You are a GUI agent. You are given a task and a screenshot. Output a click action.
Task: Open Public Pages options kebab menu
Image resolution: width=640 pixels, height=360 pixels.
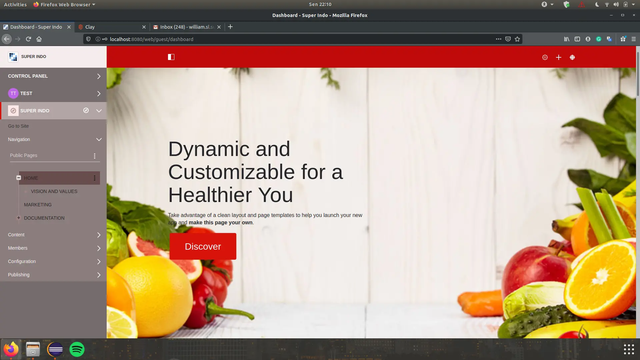pos(95,156)
